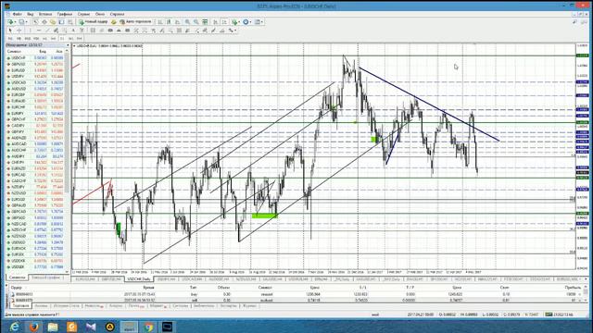
Task: Close the Market Watch panel
Action: tap(68, 45)
